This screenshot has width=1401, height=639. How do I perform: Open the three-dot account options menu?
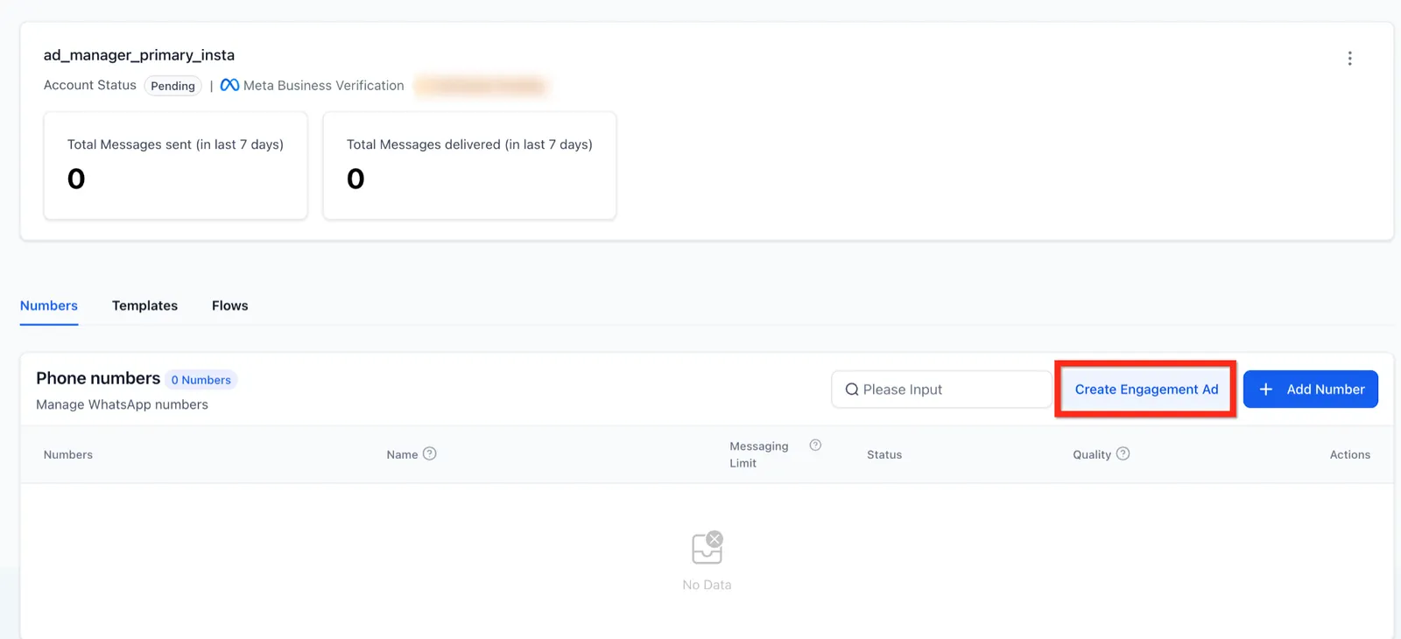click(x=1349, y=58)
